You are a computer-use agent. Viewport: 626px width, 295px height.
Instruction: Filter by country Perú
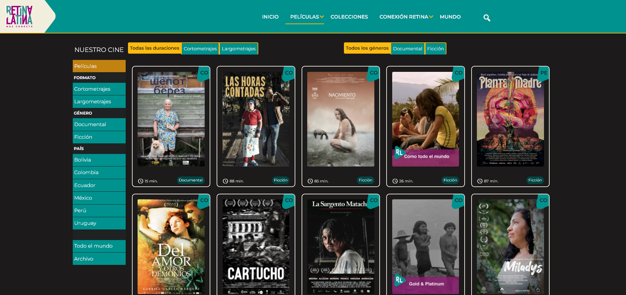99,211
